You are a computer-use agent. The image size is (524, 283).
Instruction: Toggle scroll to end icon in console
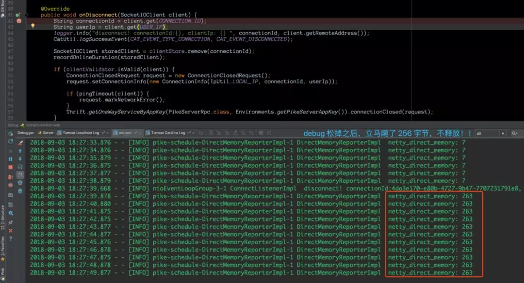20,175
